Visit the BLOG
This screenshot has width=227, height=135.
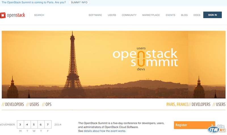pyautogui.click(x=184, y=15)
